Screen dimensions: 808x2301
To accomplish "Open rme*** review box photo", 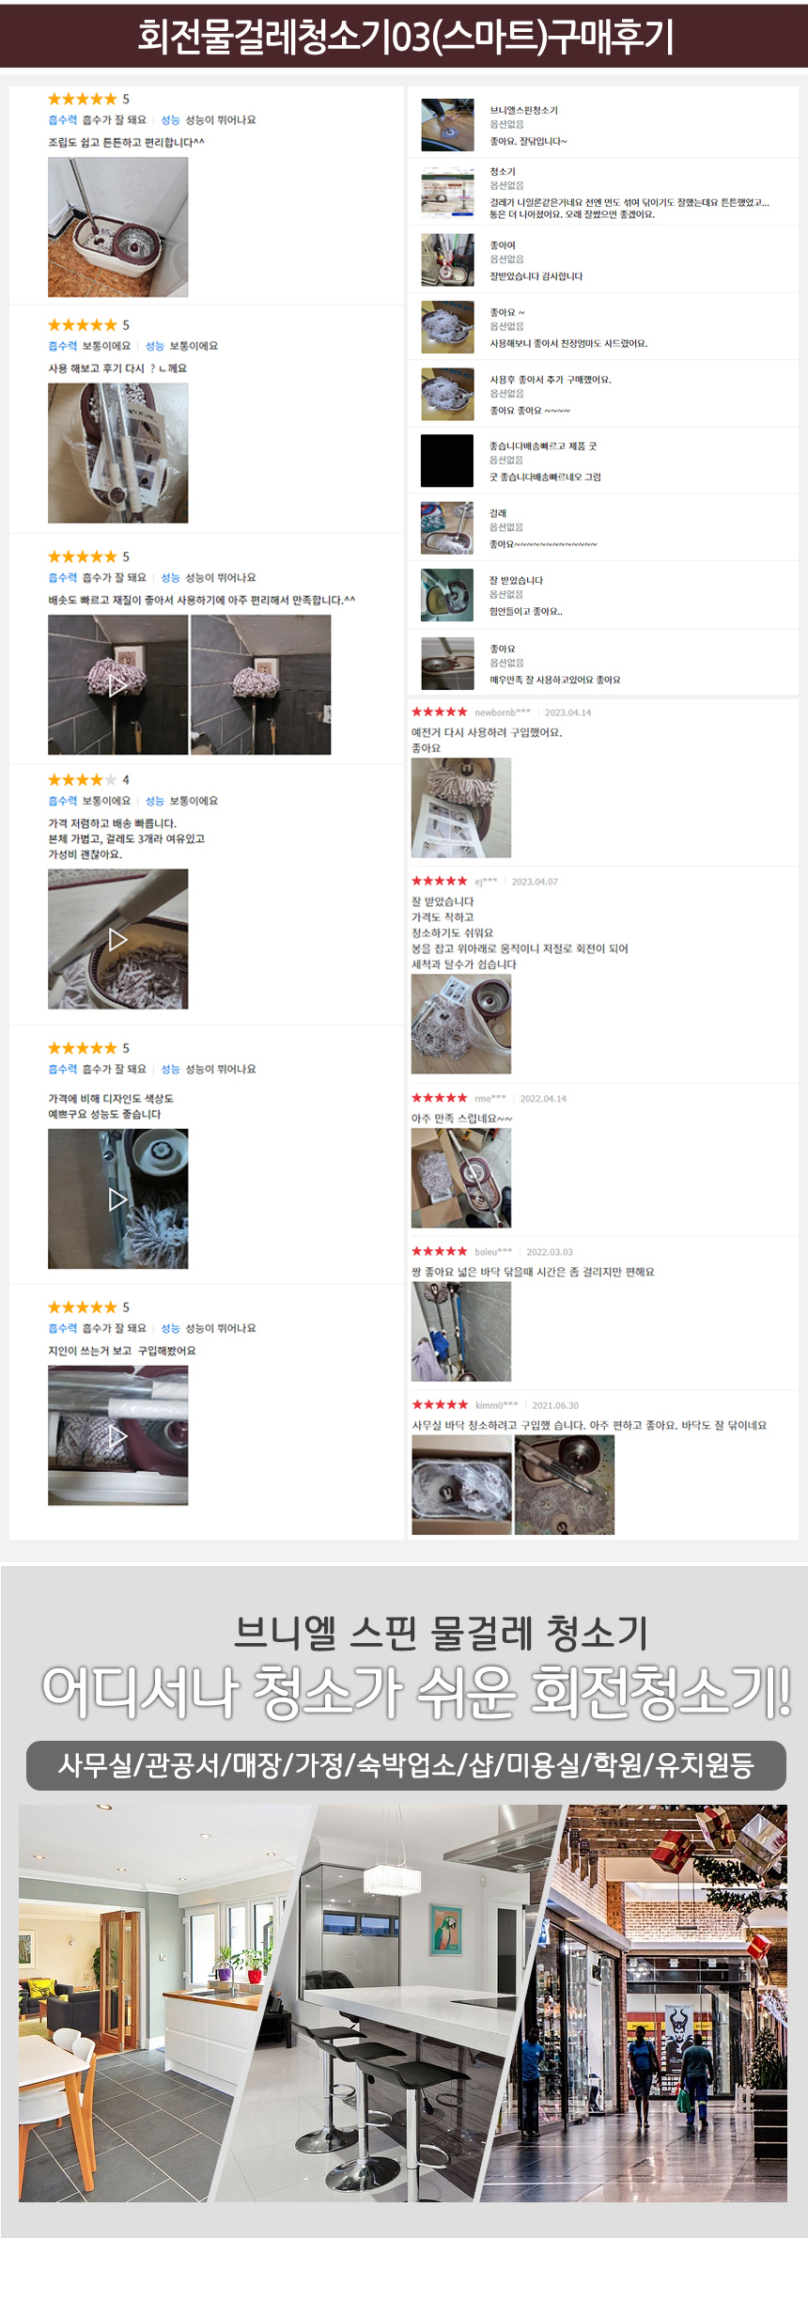I will (x=461, y=1178).
